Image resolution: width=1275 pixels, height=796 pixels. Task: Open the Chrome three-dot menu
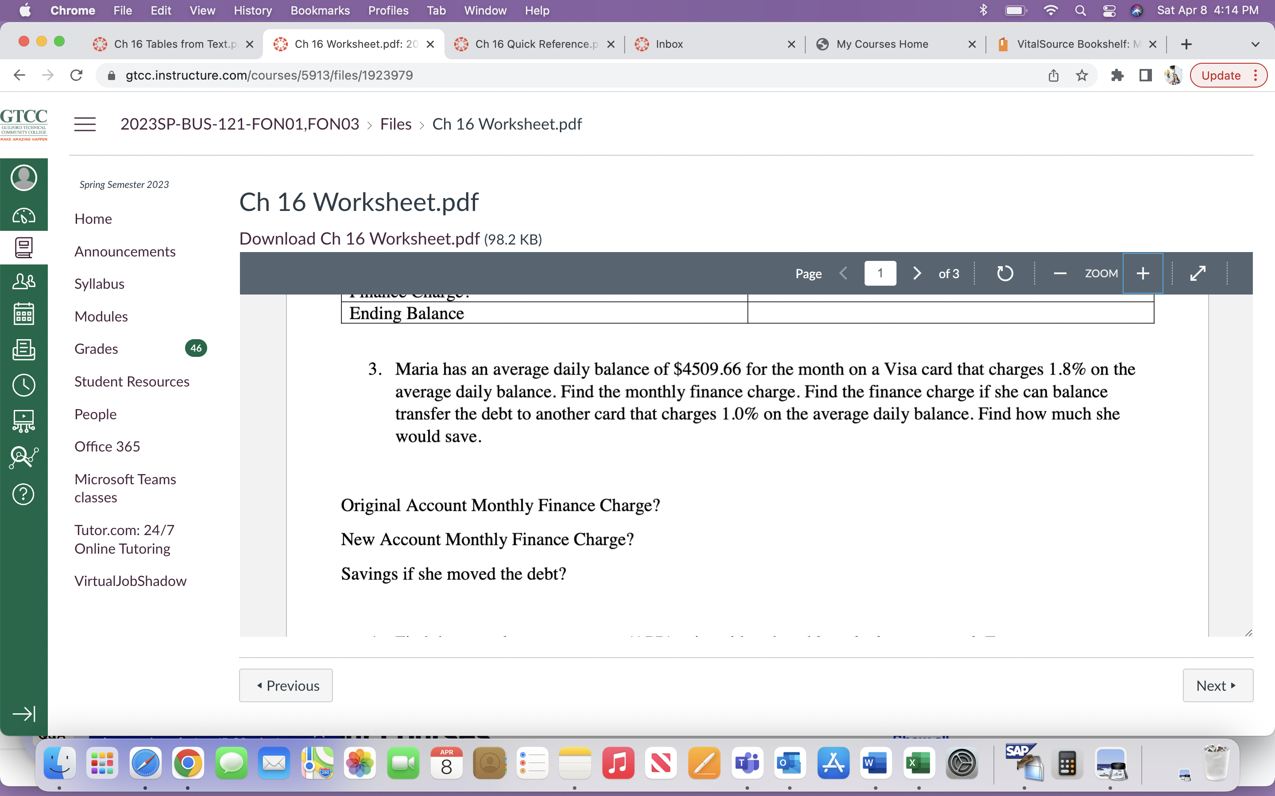pyautogui.click(x=1256, y=75)
